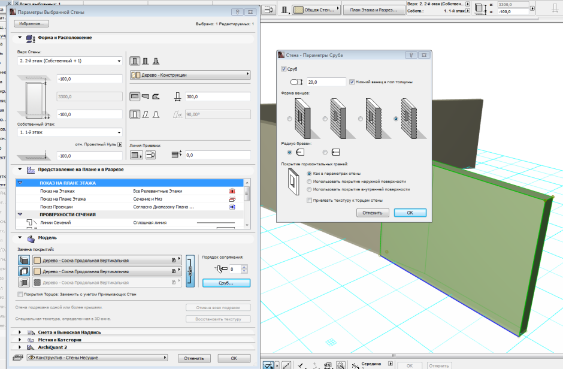Click info box geometry method icon
The image size is (563, 369).
270,10
